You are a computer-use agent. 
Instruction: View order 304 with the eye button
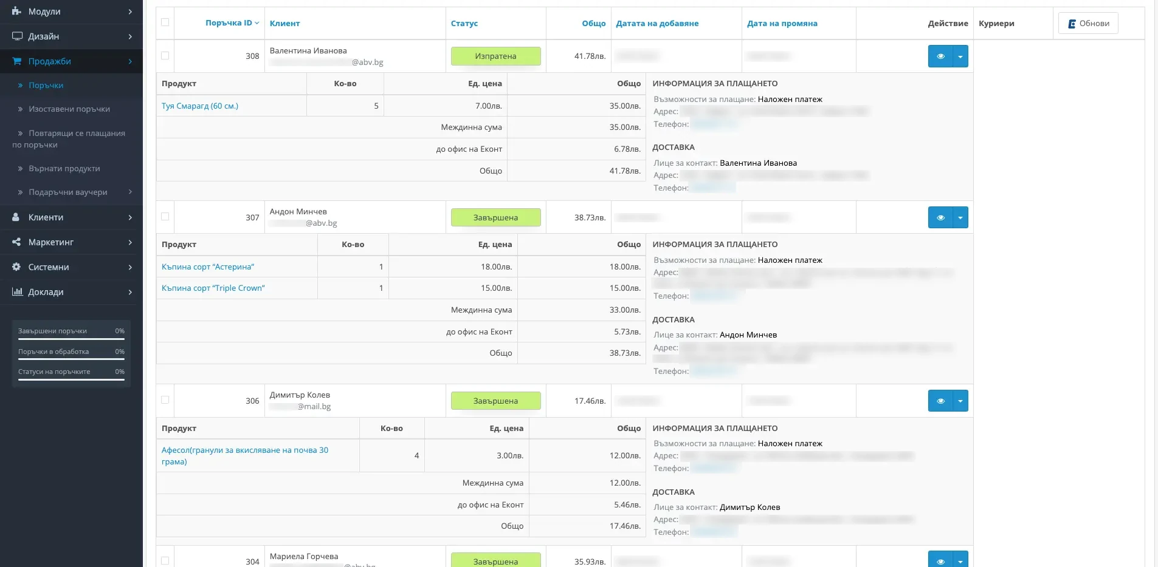point(940,560)
